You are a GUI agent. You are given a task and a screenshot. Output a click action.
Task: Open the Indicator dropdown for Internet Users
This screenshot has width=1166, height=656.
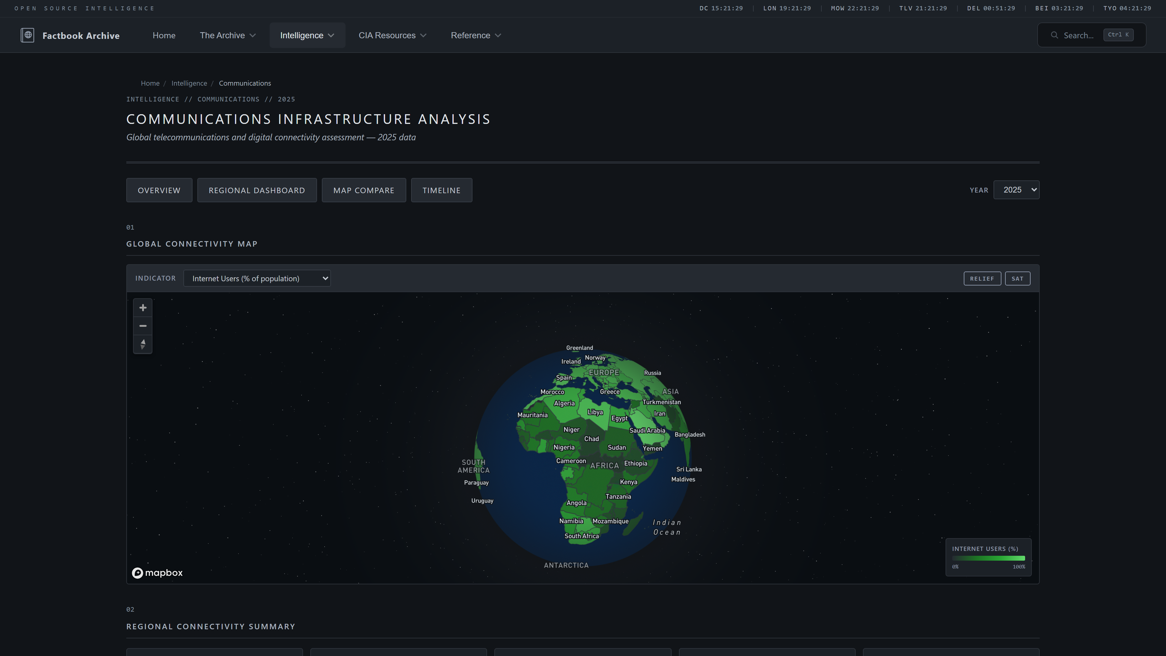(x=257, y=278)
